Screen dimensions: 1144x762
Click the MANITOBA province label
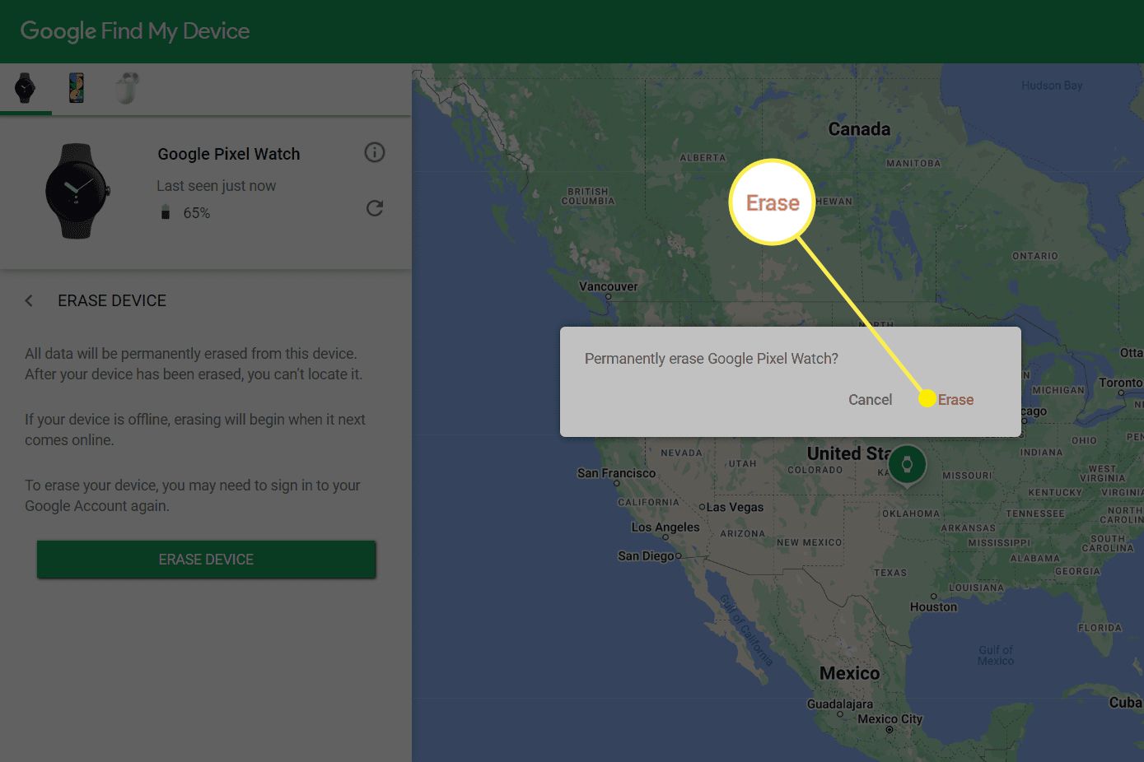pyautogui.click(x=913, y=163)
